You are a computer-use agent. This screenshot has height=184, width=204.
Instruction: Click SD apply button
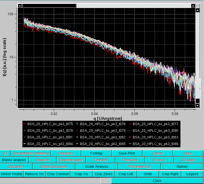(x=189, y=160)
